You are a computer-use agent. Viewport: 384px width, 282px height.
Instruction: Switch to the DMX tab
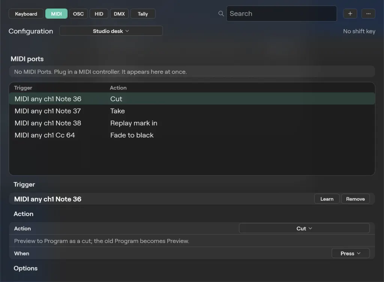pyautogui.click(x=119, y=14)
